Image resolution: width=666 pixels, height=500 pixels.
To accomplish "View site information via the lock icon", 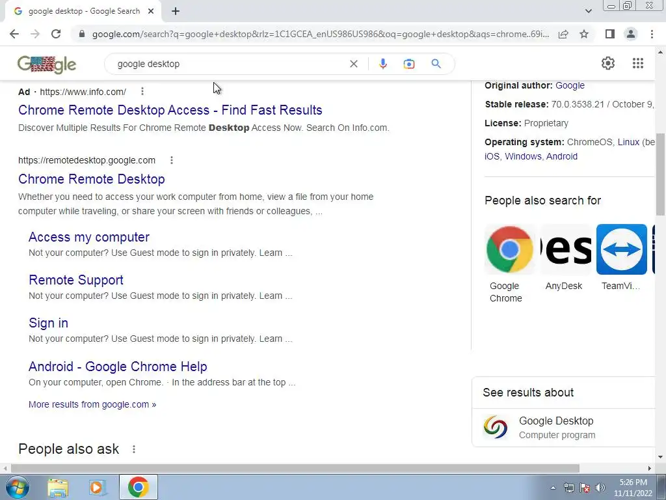I will click(x=82, y=34).
